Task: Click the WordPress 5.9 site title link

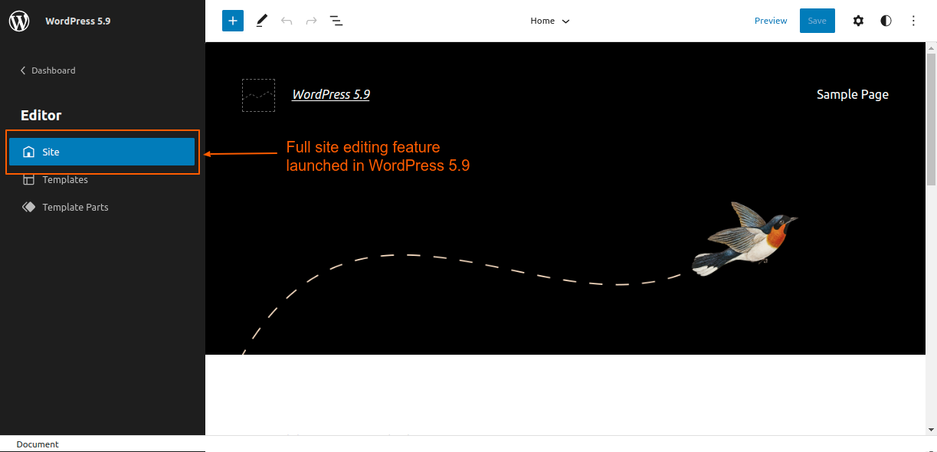Action: coord(331,94)
